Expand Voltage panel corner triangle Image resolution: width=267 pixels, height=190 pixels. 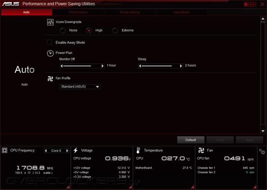click(131, 187)
